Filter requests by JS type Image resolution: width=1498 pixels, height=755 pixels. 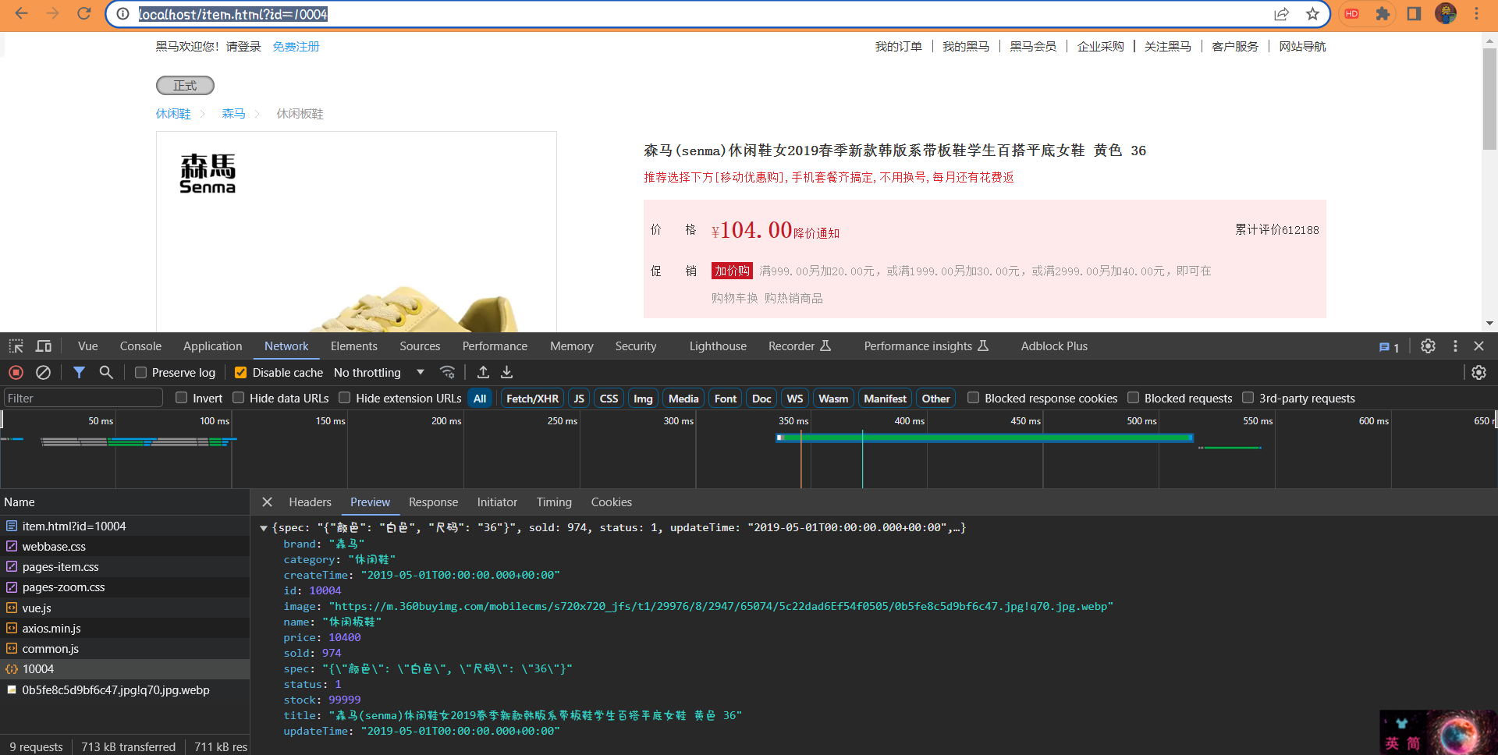pyautogui.click(x=579, y=399)
